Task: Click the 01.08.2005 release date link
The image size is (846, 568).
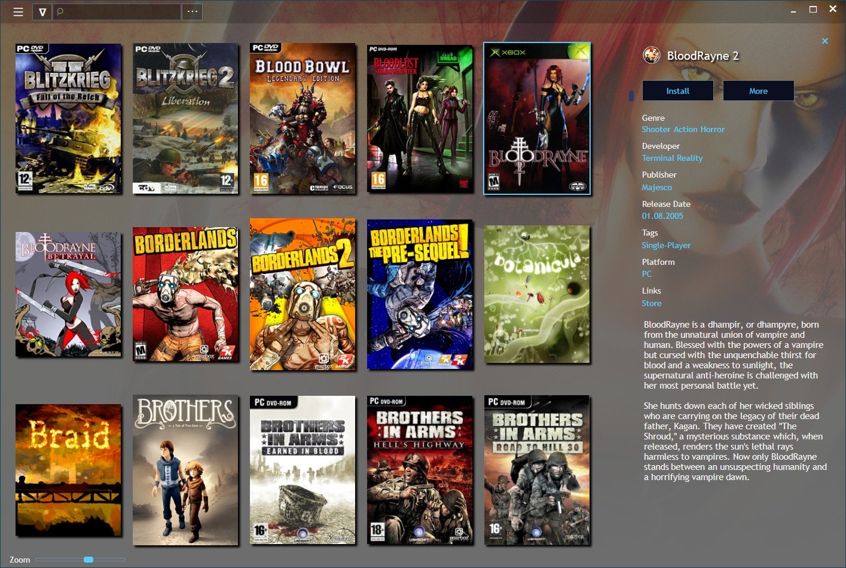Action: tap(662, 216)
